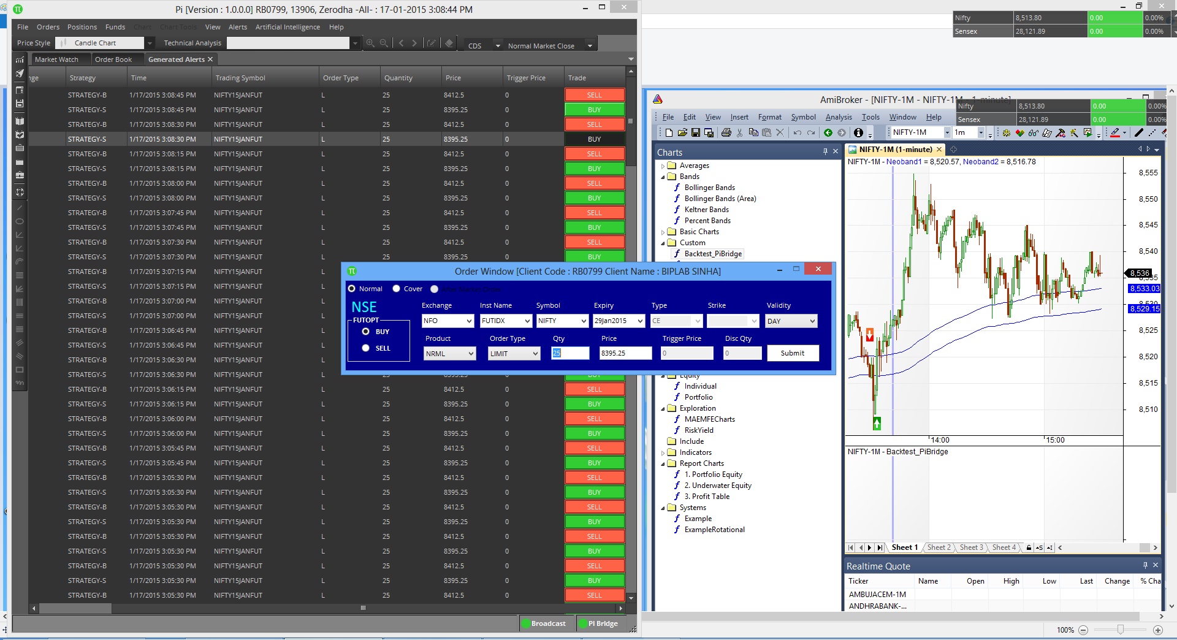This screenshot has height=640, width=1177.
Task: Open the Product NRML dropdown
Action: [x=450, y=354]
